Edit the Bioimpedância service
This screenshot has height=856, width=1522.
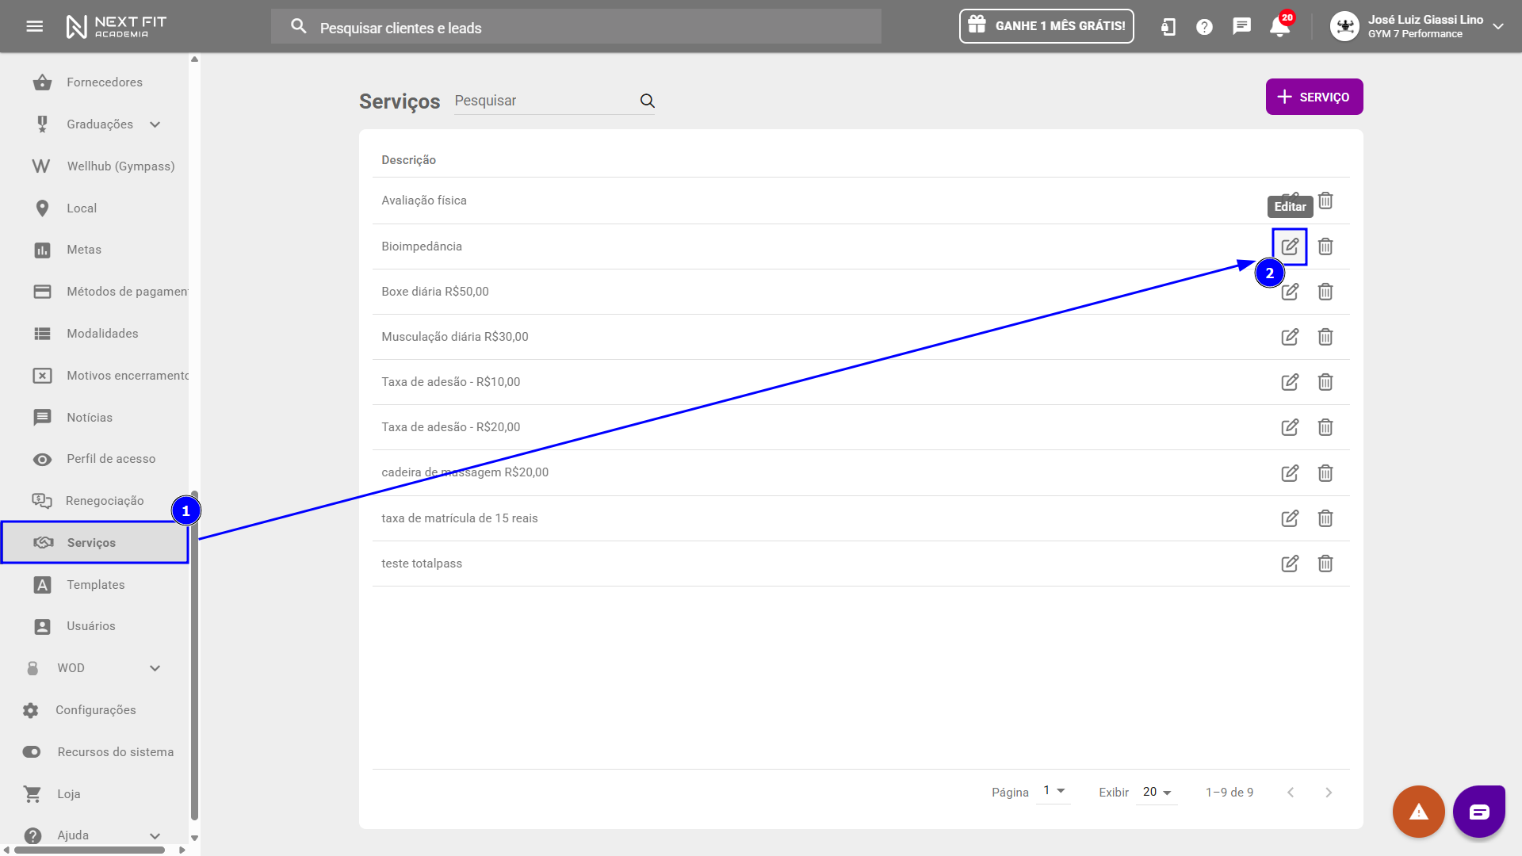1290,246
